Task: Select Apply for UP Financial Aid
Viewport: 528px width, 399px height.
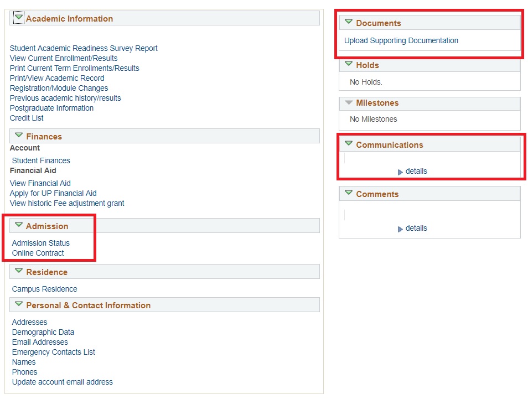Action: [x=53, y=193]
